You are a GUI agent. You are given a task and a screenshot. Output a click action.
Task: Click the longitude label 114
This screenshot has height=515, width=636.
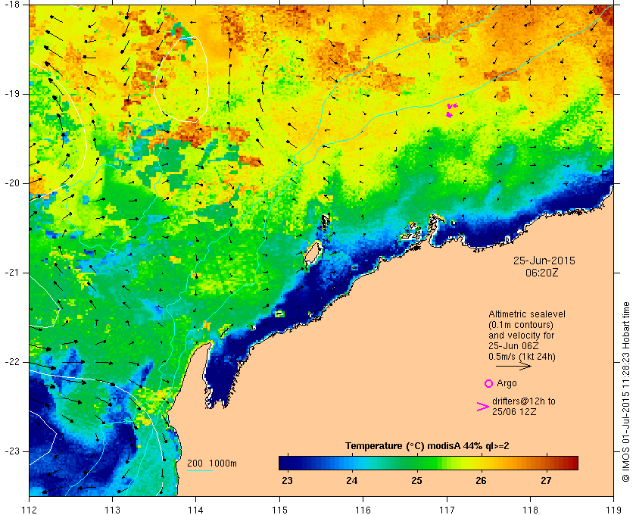196,510
